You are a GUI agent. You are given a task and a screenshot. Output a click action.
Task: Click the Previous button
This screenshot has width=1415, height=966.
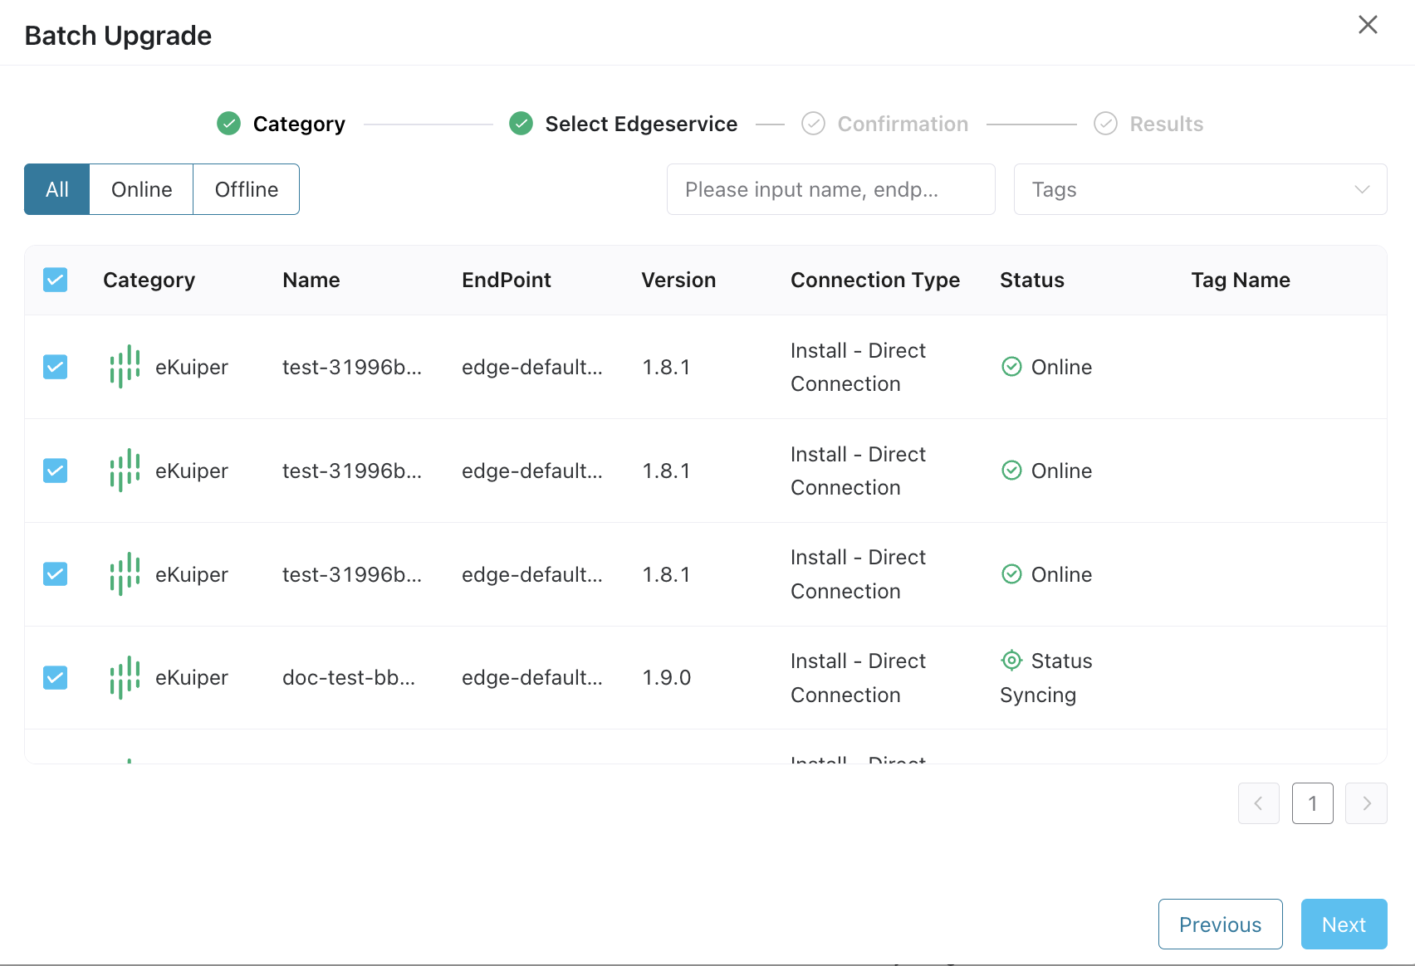[x=1220, y=925]
